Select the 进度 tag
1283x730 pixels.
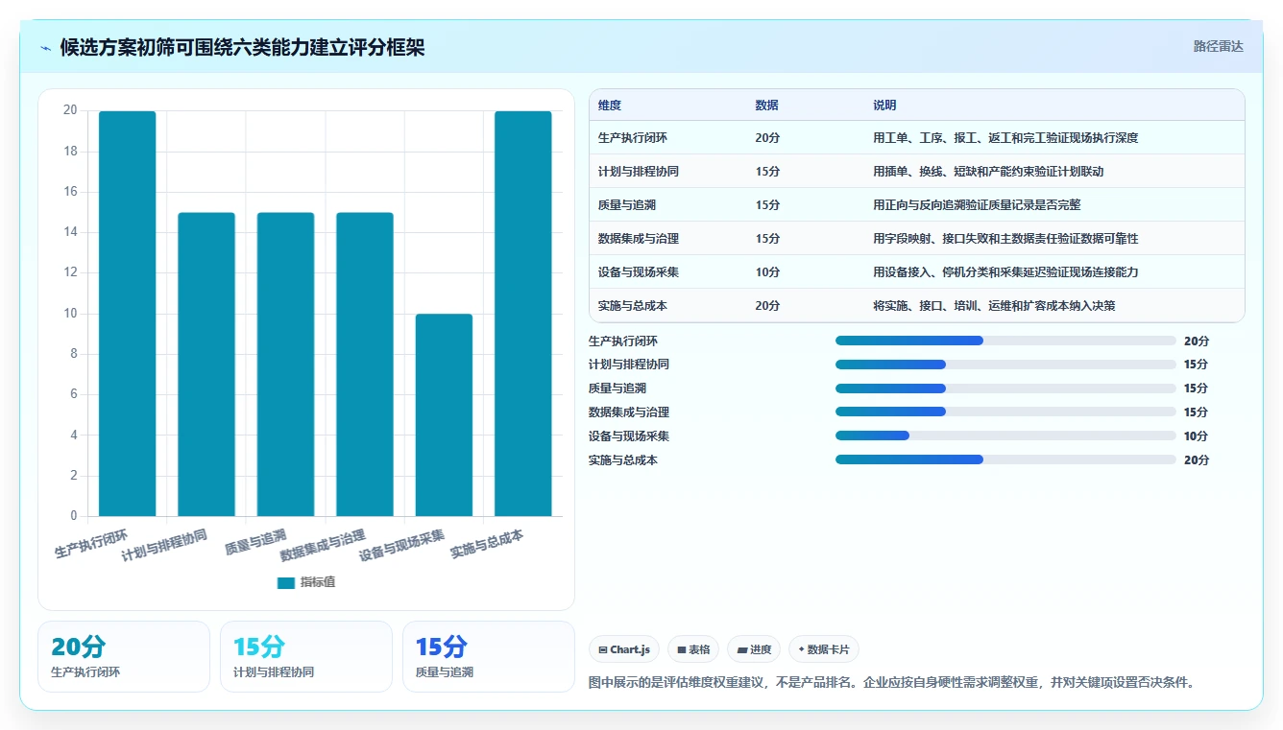(x=754, y=649)
